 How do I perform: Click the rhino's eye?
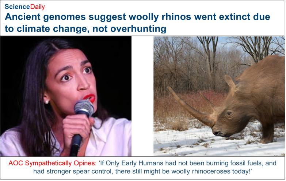230,113
